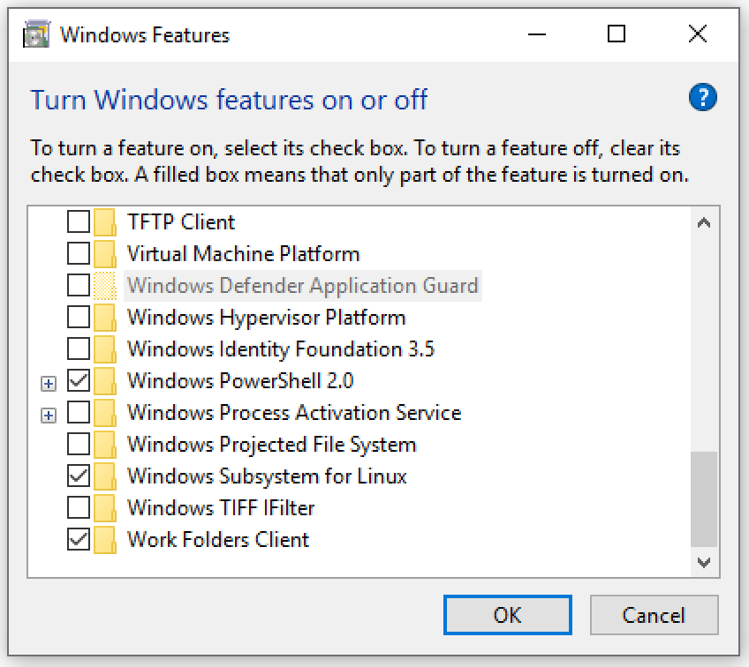Image resolution: width=749 pixels, height=667 pixels.
Task: Select Windows Defender Application Guard text
Action: [303, 286]
